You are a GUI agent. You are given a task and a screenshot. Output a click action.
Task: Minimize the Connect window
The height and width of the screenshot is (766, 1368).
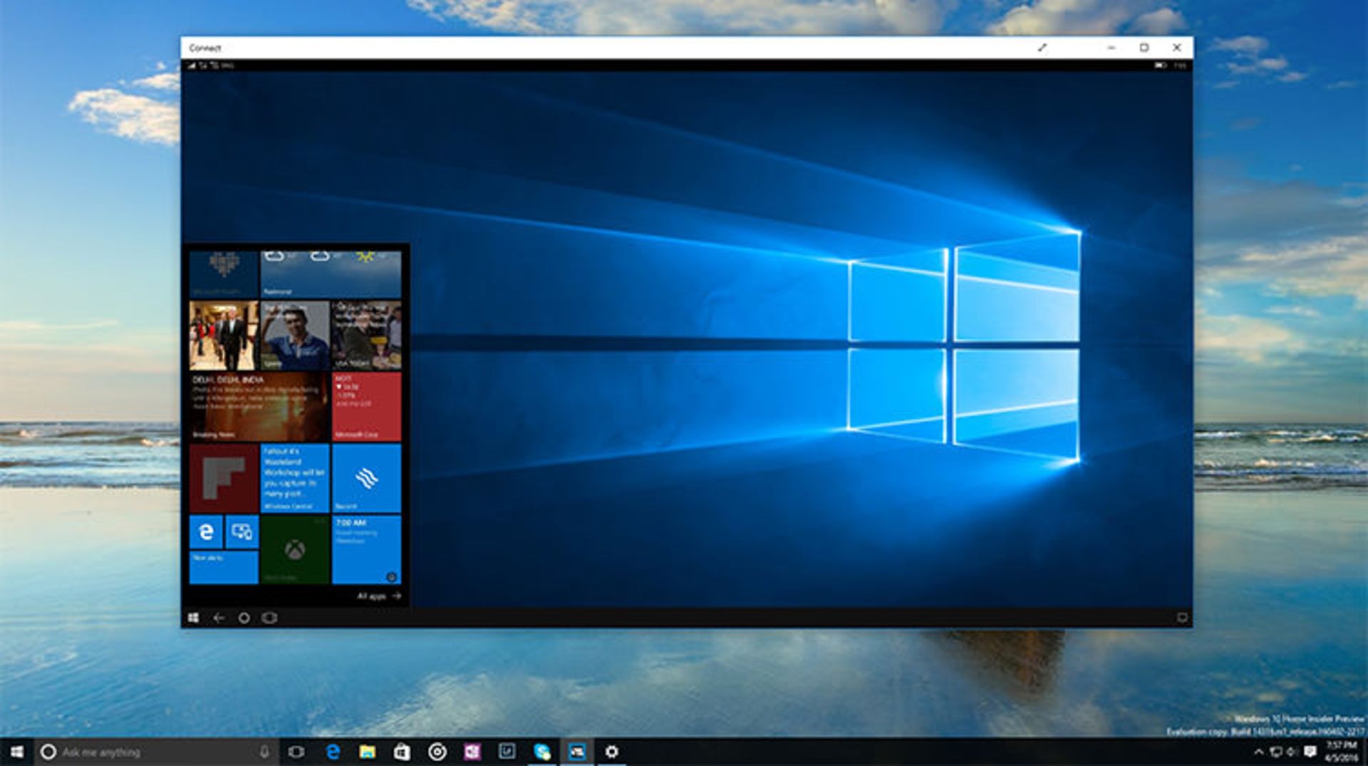1111,48
